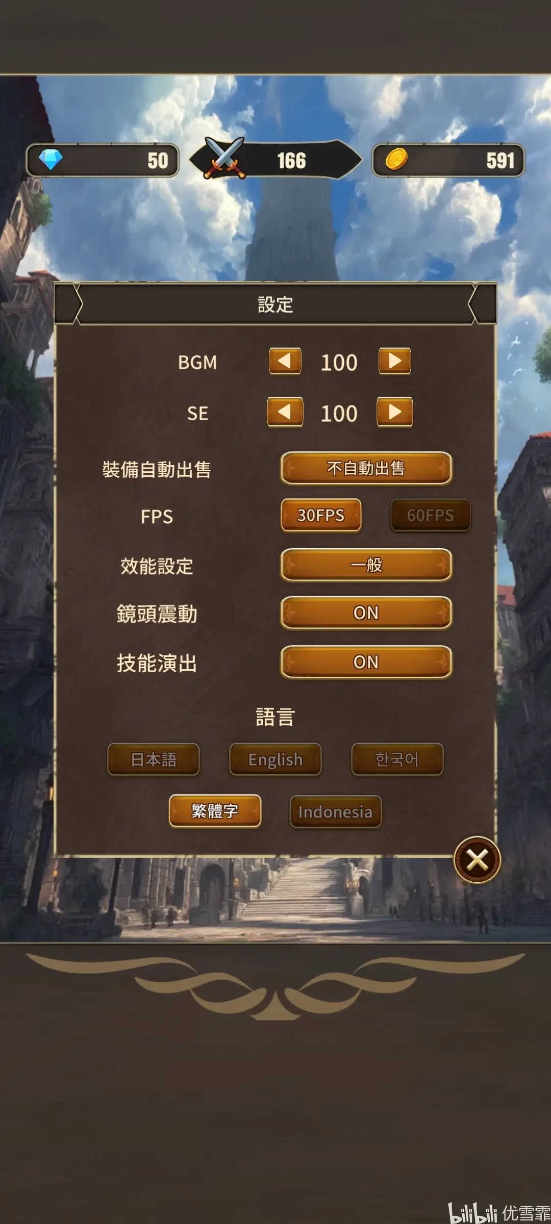The image size is (551, 1224).
Task: Raise SE volume with right arrow
Action: coord(395,412)
